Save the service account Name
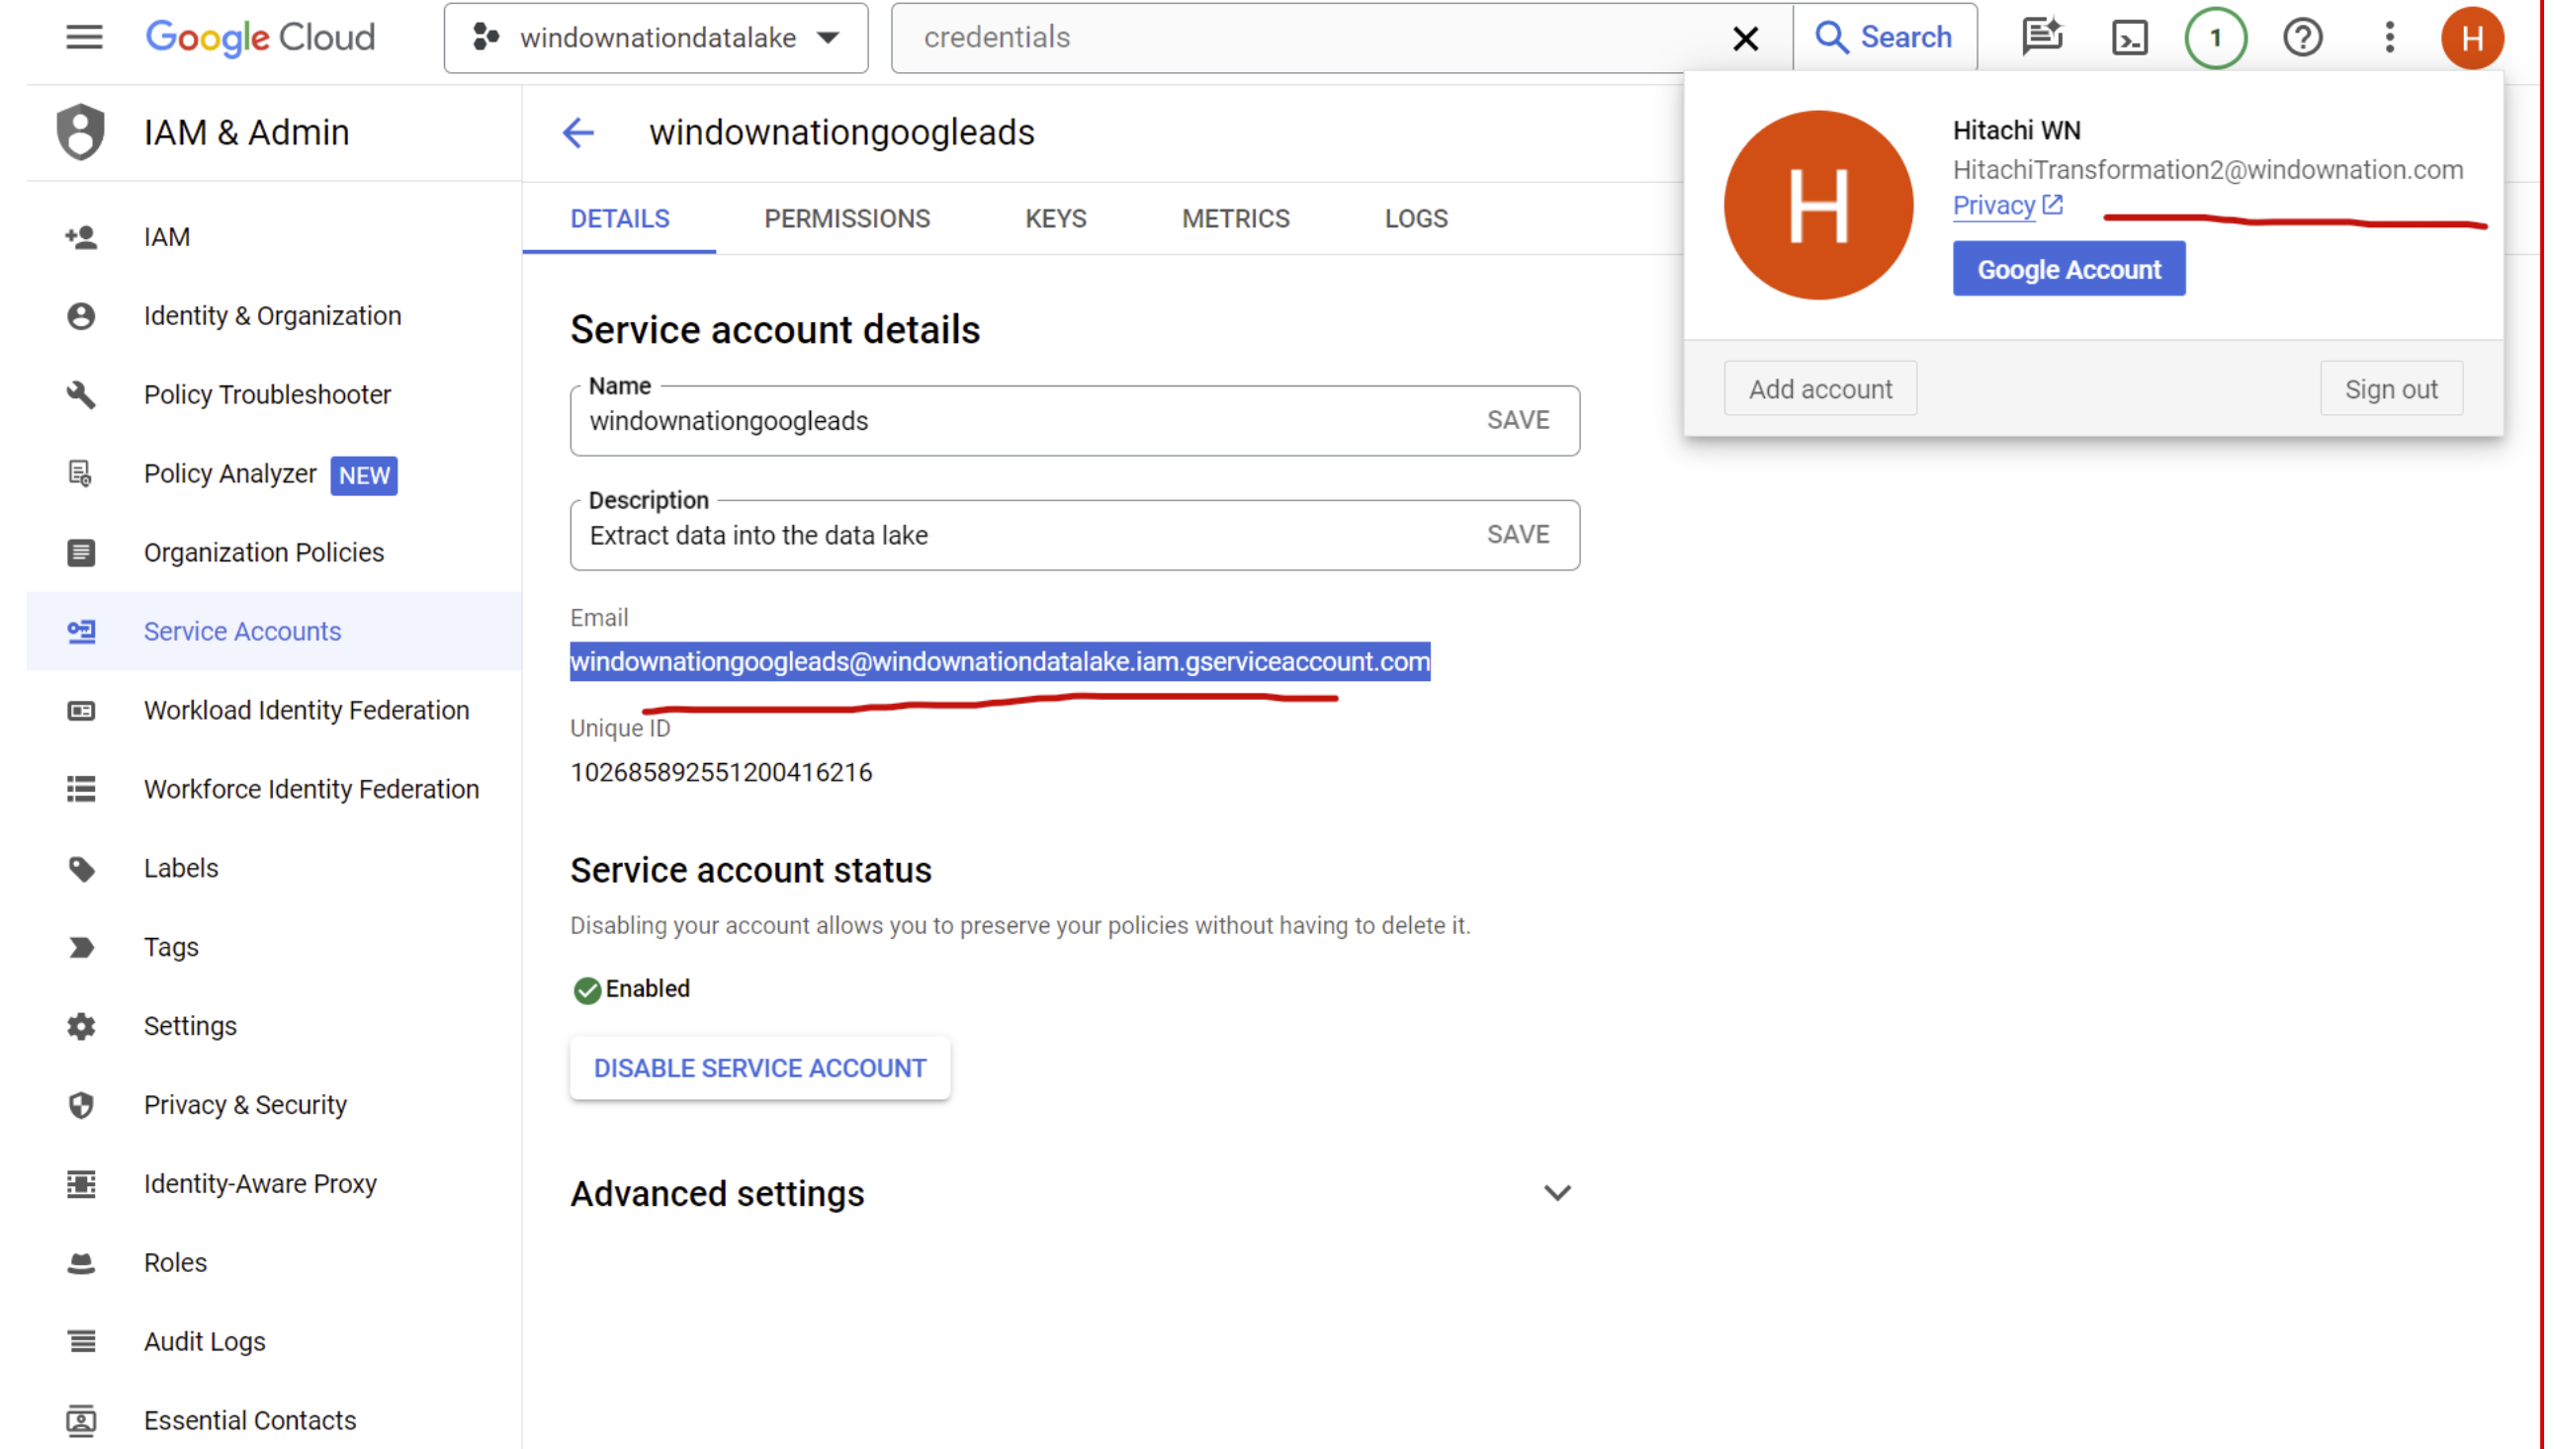This screenshot has height=1449, width=2554. tap(1519, 420)
